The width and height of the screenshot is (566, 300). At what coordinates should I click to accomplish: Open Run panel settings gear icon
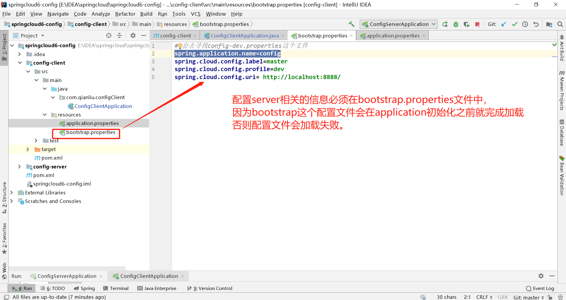pyautogui.click(x=541, y=276)
